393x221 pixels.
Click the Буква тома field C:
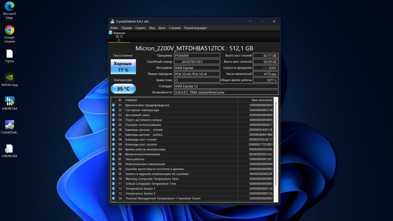[197, 80]
